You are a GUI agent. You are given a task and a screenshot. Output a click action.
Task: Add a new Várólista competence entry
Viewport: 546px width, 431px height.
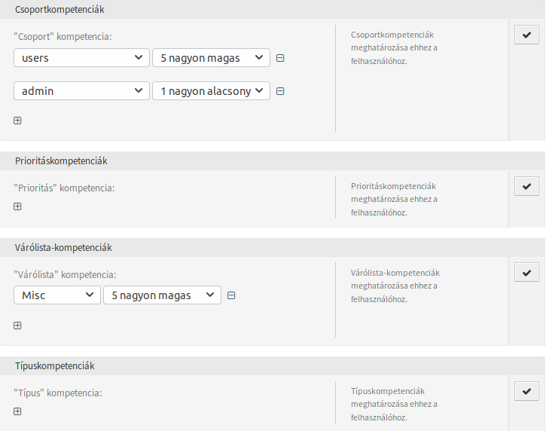(17, 326)
